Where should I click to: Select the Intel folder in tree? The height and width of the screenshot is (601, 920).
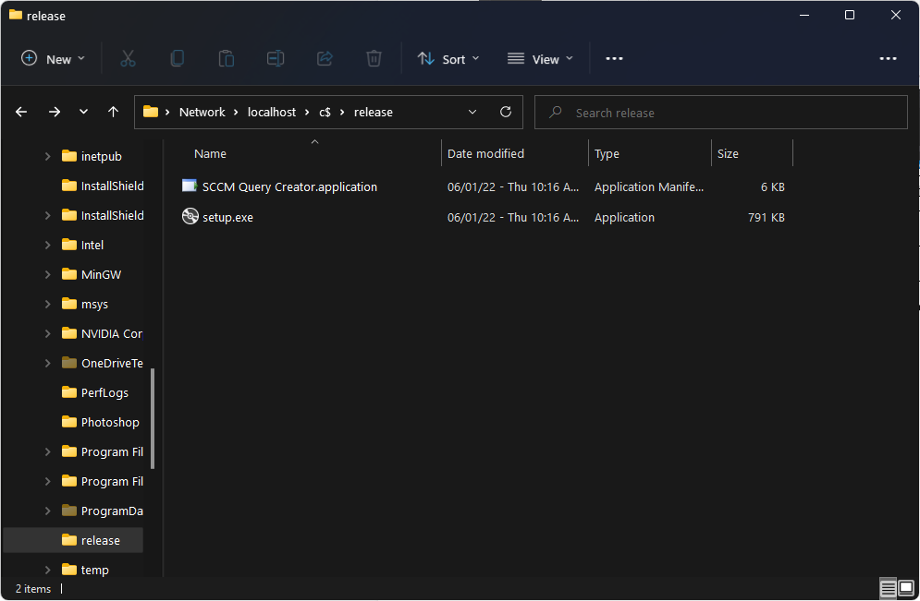[x=92, y=245]
